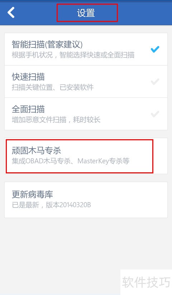Tap the 软件技巧 watermark
The image size is (172, 295).
pyautogui.click(x=146, y=282)
